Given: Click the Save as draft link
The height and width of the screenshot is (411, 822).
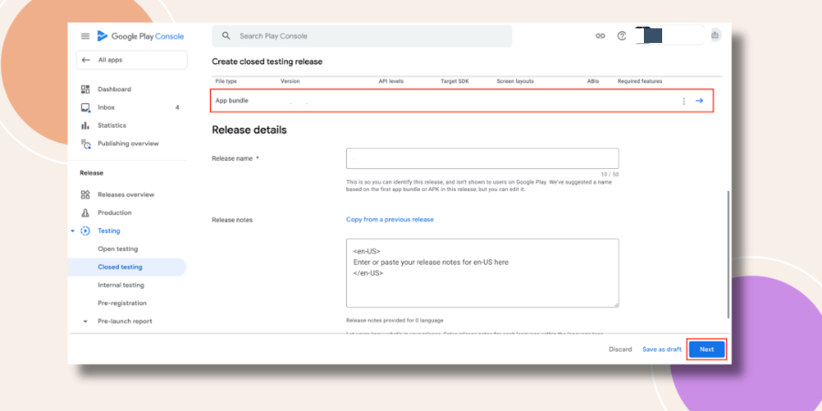Looking at the screenshot, I should [x=662, y=349].
